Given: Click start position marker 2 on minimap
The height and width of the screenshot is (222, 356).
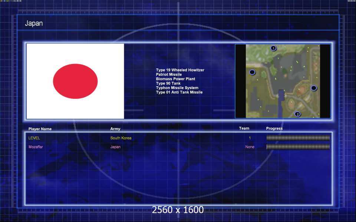Looking at the screenshot, I should pyautogui.click(x=297, y=114).
